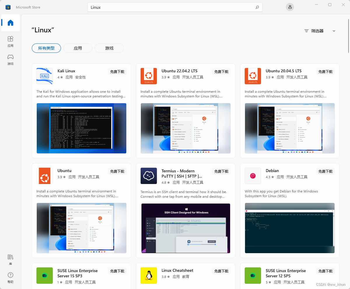
Task: Click the 4.8 star rating for Termius
Action: coord(166,183)
